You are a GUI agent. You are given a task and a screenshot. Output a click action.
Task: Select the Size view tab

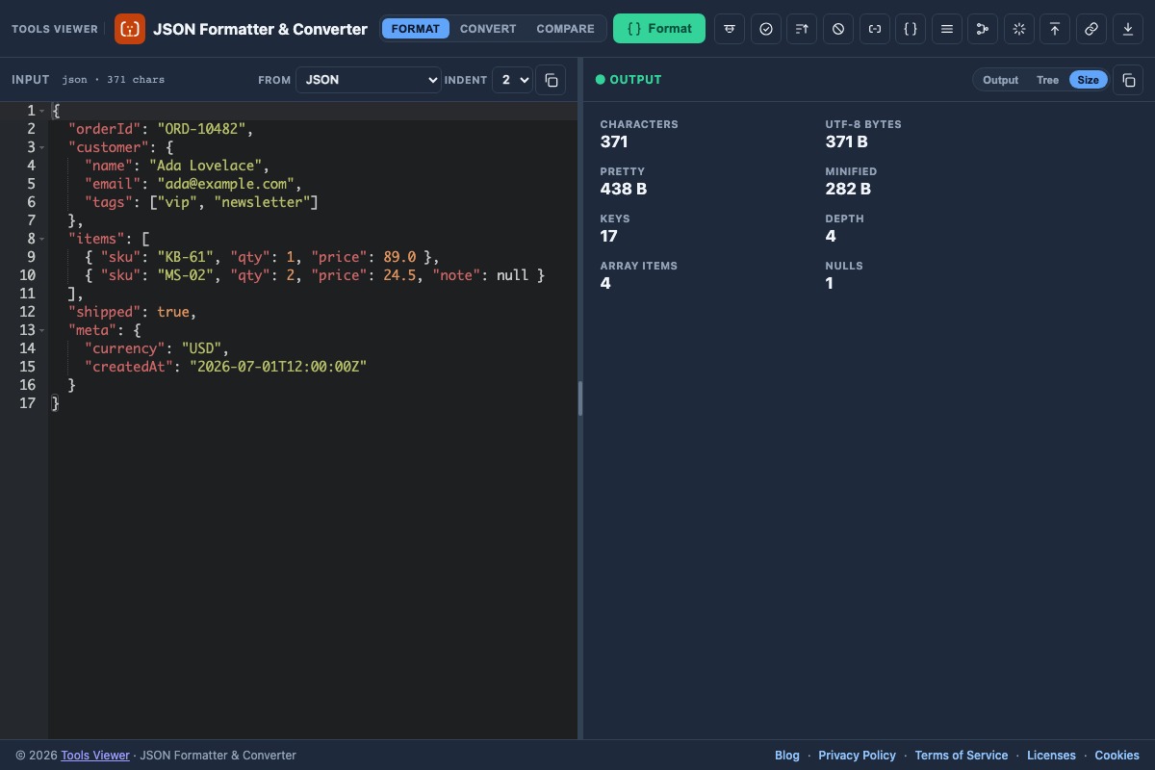[x=1088, y=80]
